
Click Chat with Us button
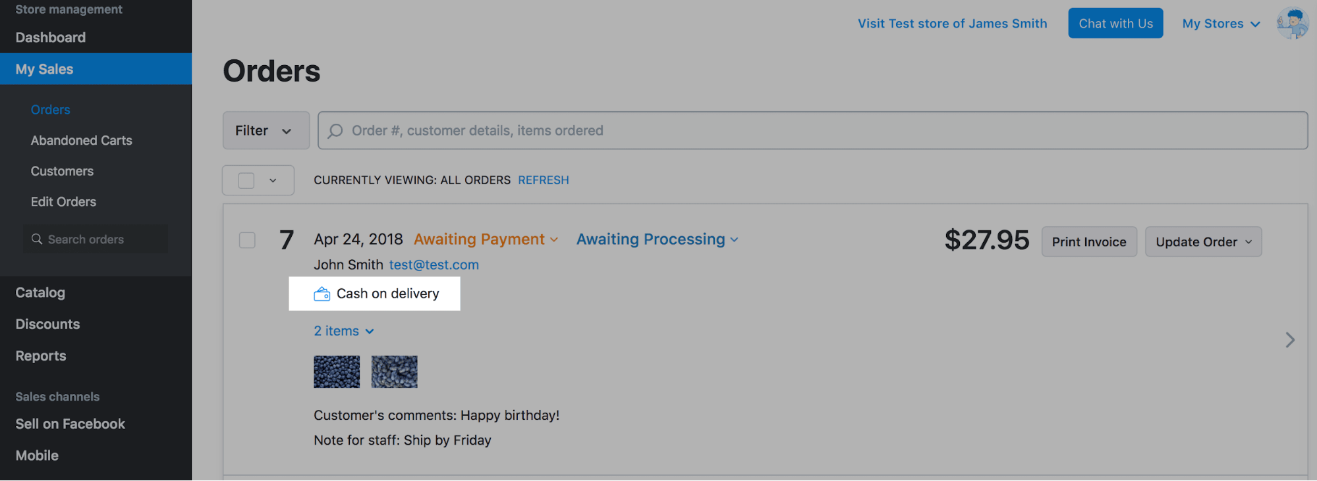coord(1115,24)
